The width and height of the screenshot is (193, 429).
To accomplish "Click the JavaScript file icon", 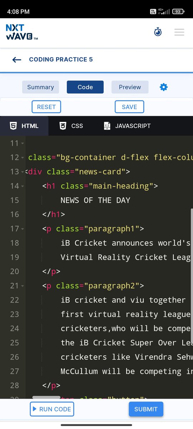I will pyautogui.click(x=107, y=126).
